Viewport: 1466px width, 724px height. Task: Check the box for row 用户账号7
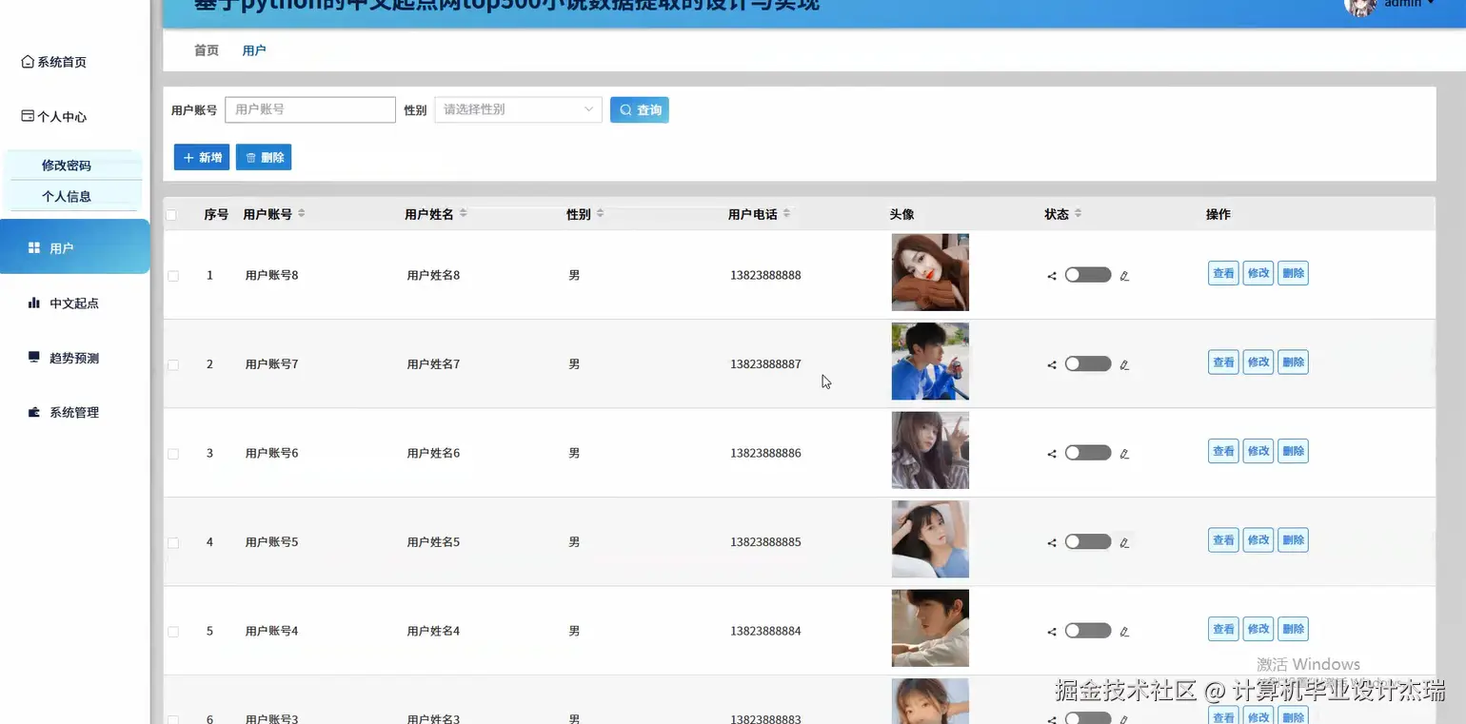tap(173, 364)
